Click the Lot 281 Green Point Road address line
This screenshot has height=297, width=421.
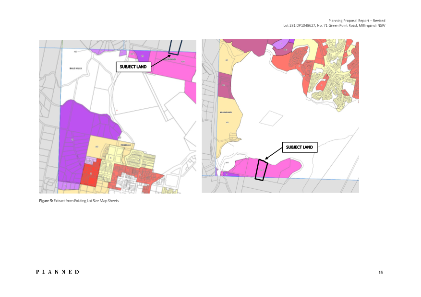point(334,25)
